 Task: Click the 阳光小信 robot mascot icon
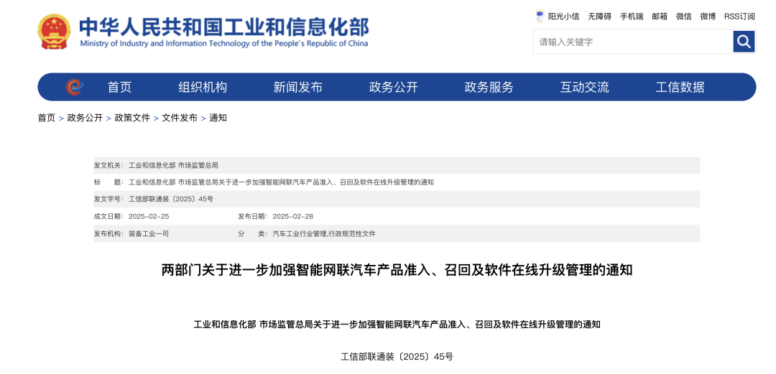point(540,17)
